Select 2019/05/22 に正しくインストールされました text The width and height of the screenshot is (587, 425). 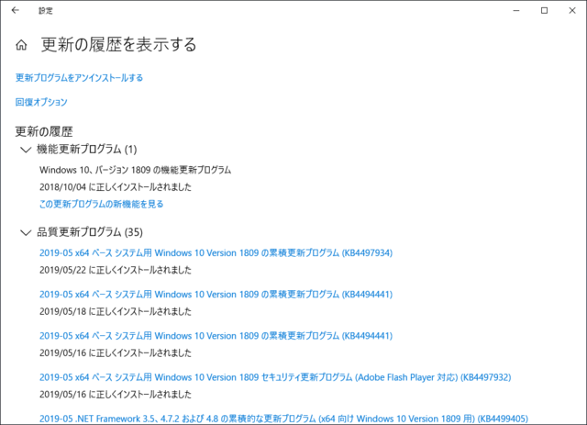coord(116,270)
